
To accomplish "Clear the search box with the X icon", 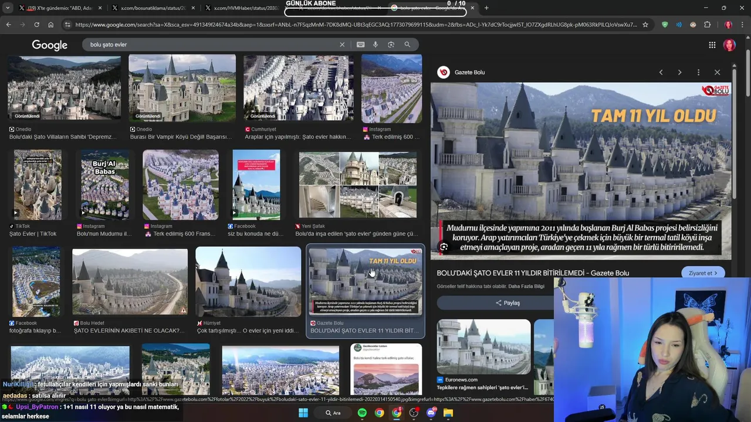I will (342, 45).
